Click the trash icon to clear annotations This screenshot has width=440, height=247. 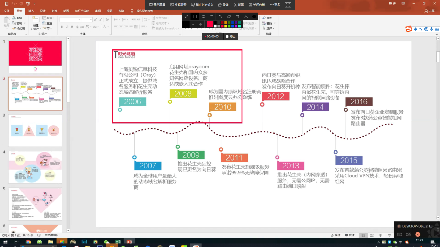pos(238,17)
